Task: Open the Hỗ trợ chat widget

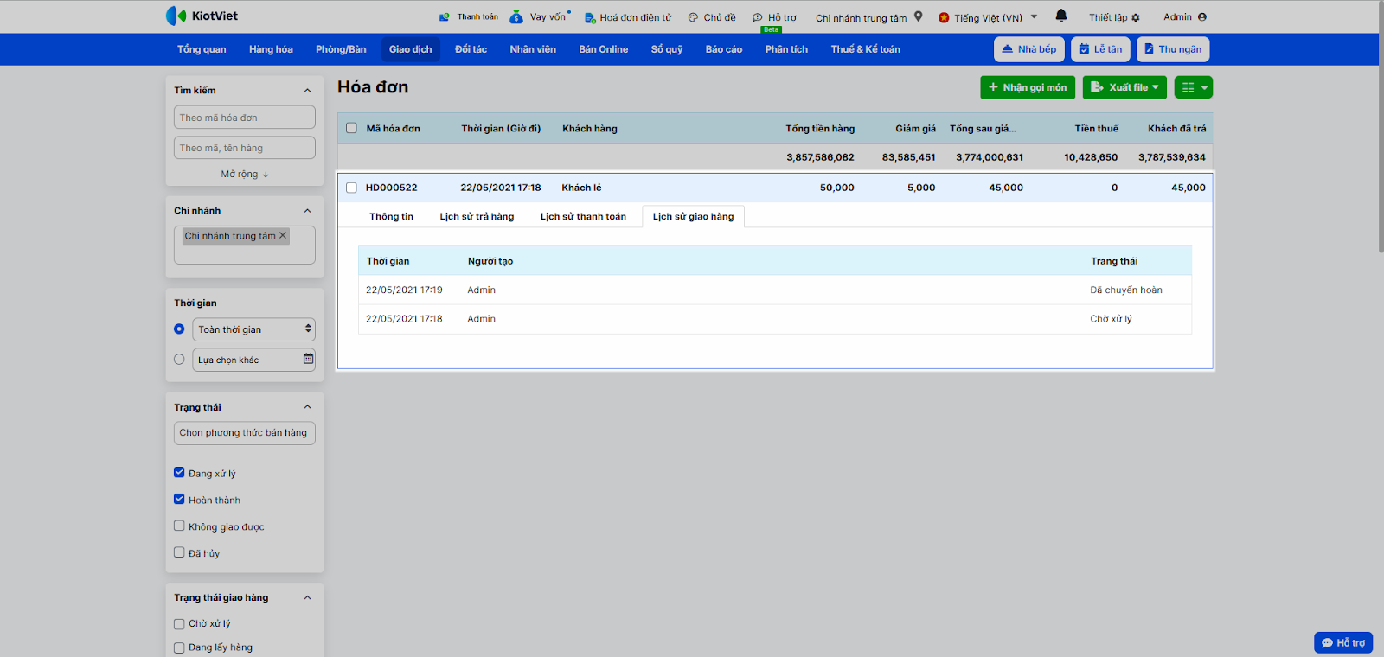Action: (1342, 642)
